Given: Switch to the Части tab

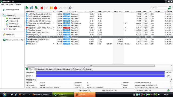Looking at the screenshot, I should point(58,69).
